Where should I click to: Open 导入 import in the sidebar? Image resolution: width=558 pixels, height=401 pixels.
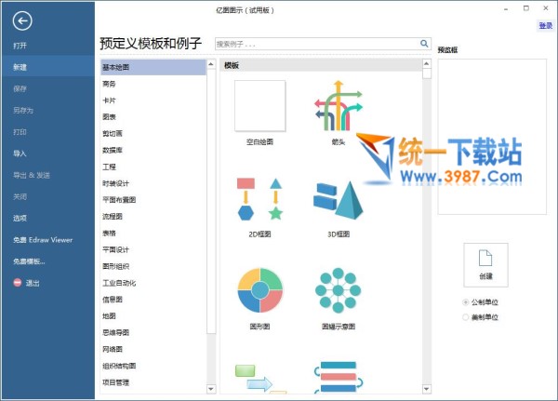(20, 154)
